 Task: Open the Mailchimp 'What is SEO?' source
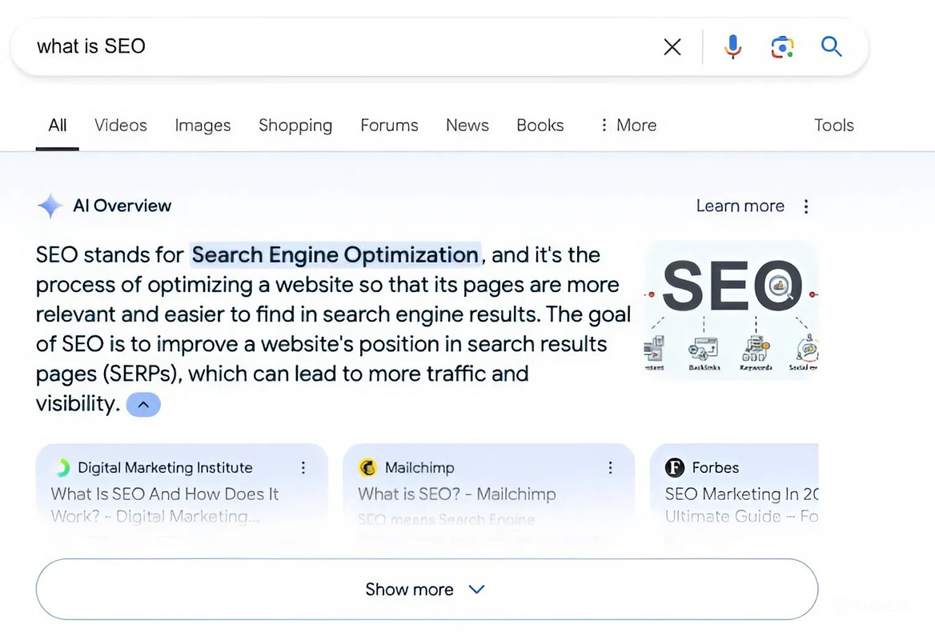click(456, 494)
